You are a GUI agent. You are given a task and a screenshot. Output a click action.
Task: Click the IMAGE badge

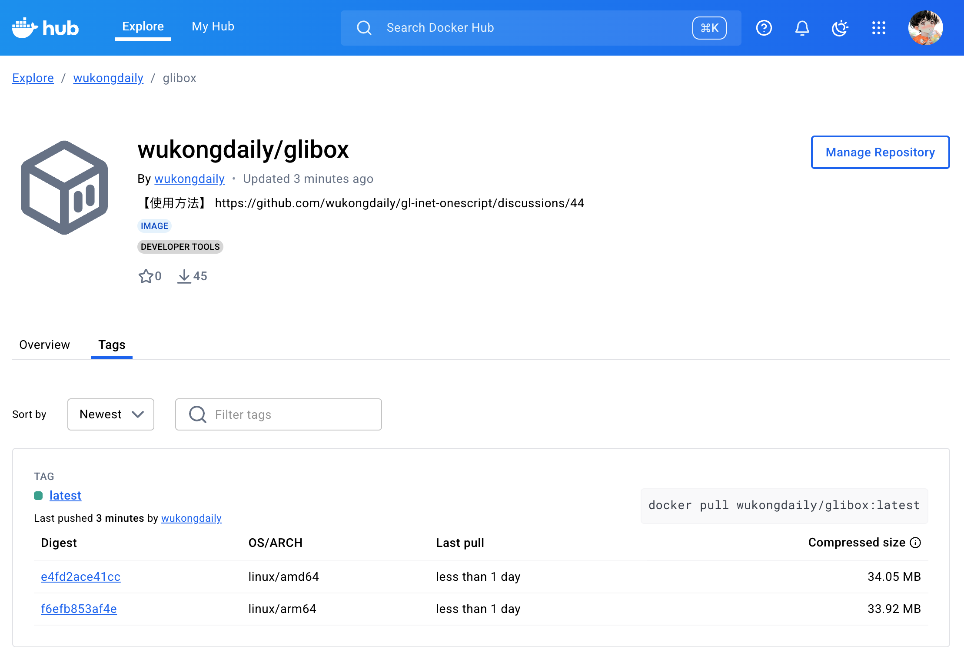click(154, 226)
